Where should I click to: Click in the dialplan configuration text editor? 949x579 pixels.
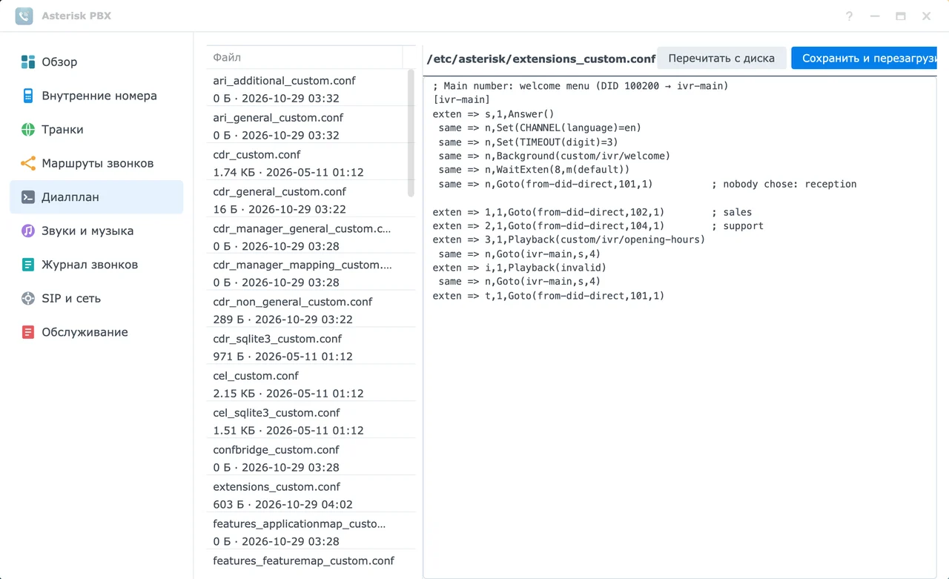[679, 326]
